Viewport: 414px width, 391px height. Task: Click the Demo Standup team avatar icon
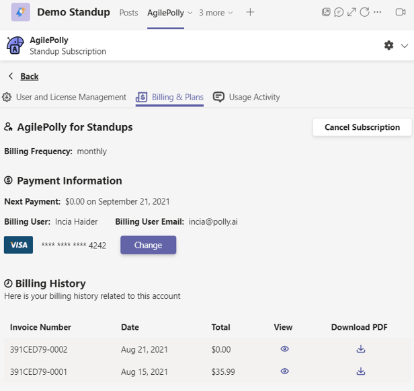click(x=21, y=12)
